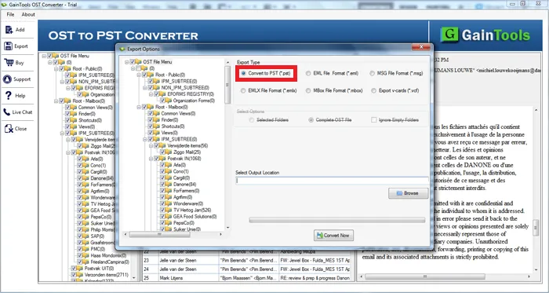The height and width of the screenshot is (293, 549).
Task: Click GEA Food Solutions(0) label in dialog tree
Action: [195, 217]
